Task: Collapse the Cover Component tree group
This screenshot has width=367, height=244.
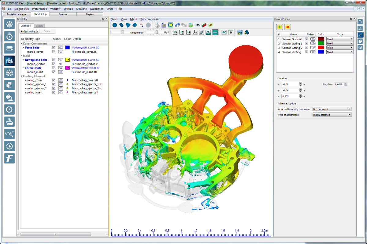Action: (22, 44)
